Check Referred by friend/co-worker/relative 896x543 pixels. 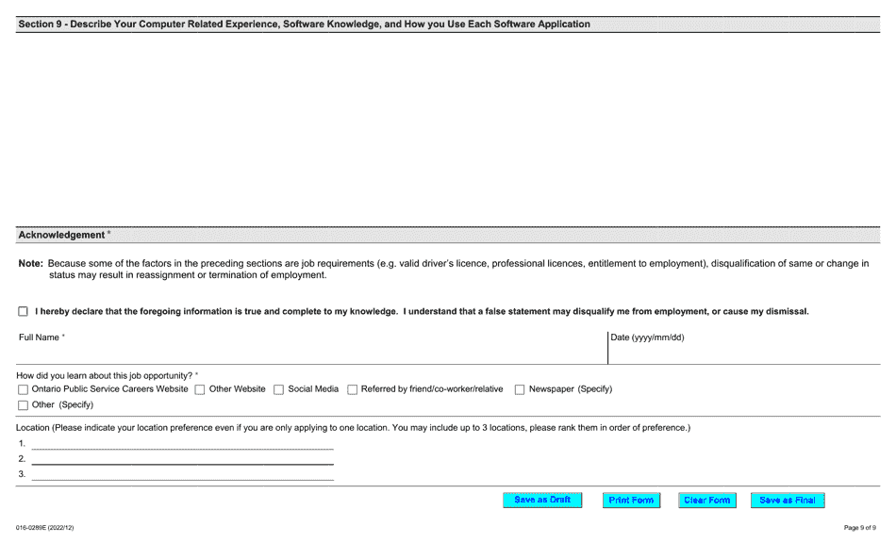351,388
